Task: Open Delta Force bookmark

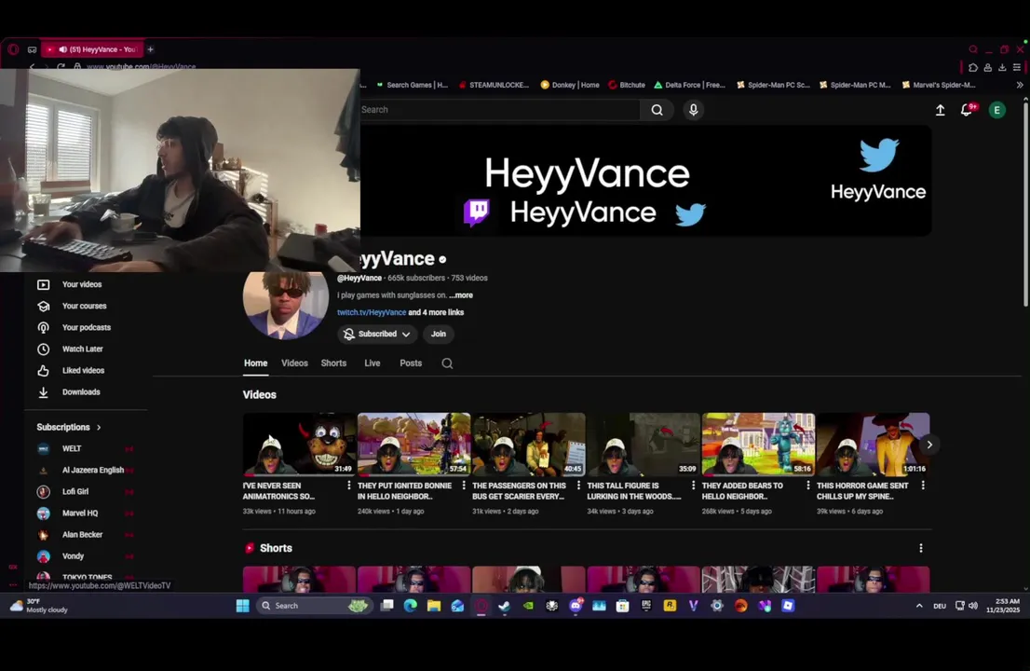Action: click(690, 85)
